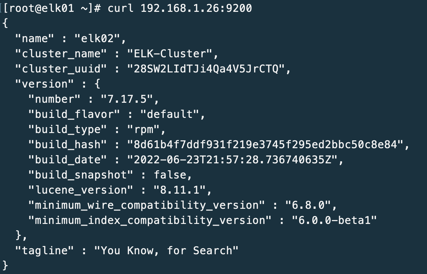427x274 pixels.
Task: Click the version number "7.17.5"
Action: coord(127,99)
